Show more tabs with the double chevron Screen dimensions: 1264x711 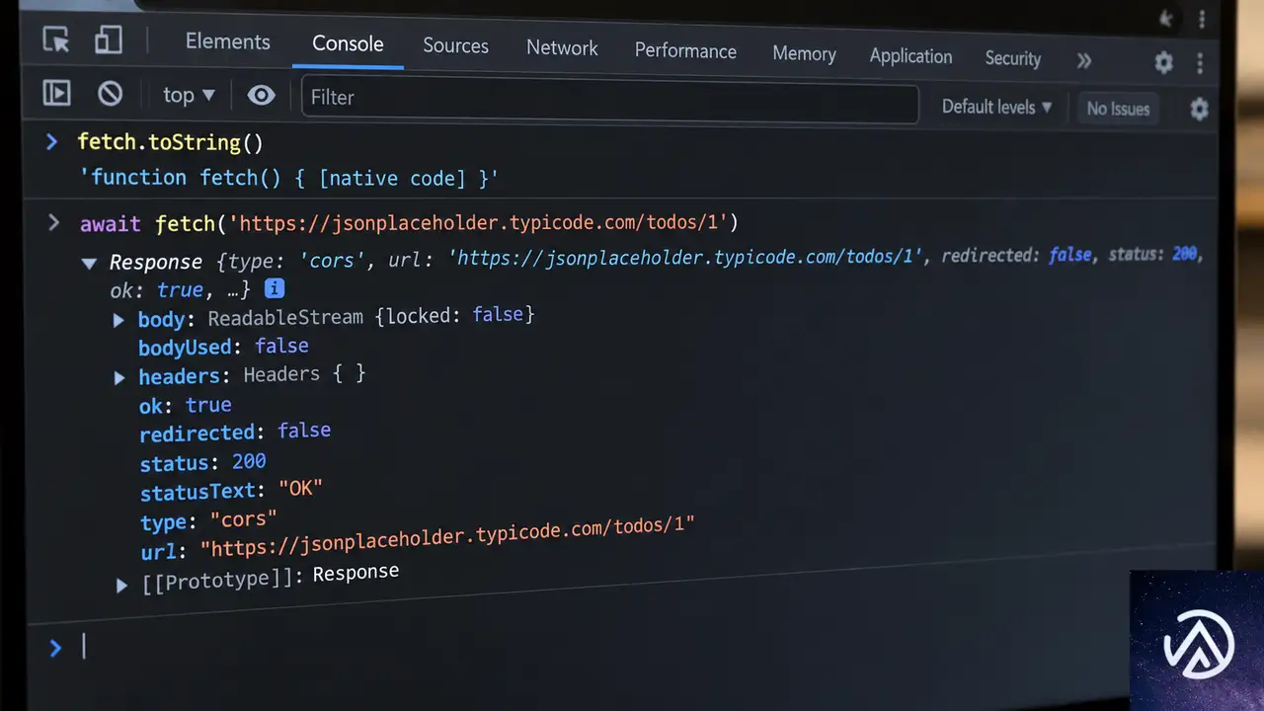tap(1084, 60)
